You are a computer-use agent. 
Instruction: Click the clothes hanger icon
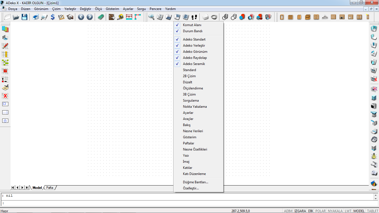pyautogui.click(x=325, y=17)
